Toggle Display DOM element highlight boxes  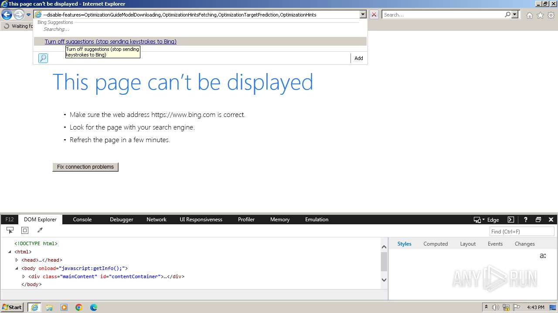pos(25,230)
